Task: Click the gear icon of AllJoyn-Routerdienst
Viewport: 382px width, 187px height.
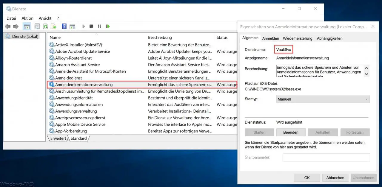Action: 52,58
